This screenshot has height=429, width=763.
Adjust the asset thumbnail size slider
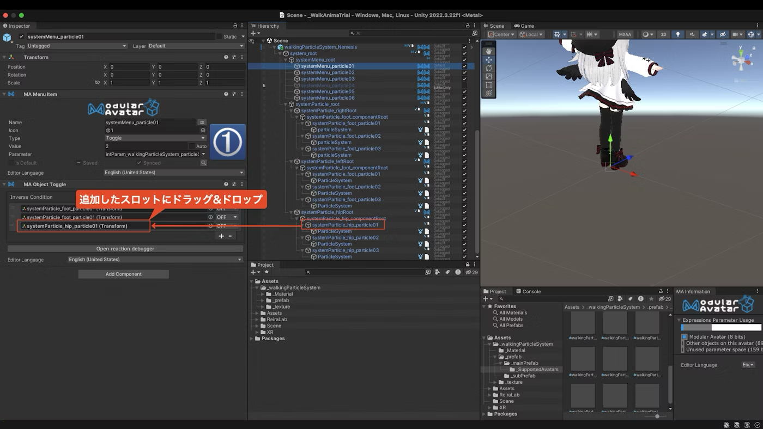[x=657, y=416]
